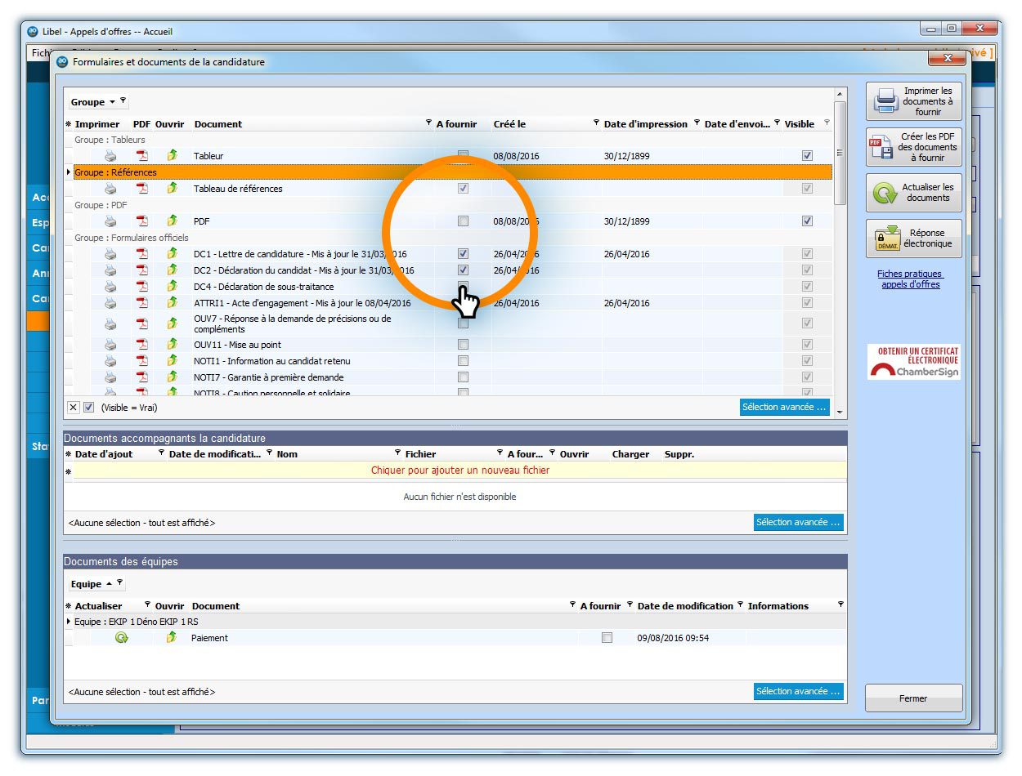
Task: Click the refresh icon for Paiement row
Action: tap(122, 638)
